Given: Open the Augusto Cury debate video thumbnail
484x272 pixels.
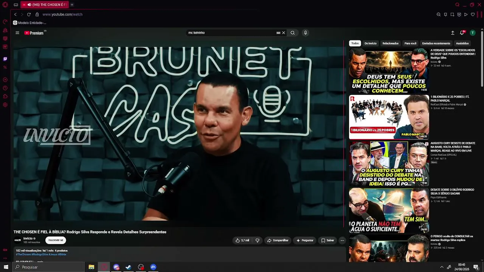Looking at the screenshot, I should pyautogui.click(x=389, y=164).
